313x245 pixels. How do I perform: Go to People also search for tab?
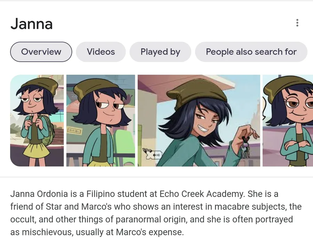click(251, 52)
